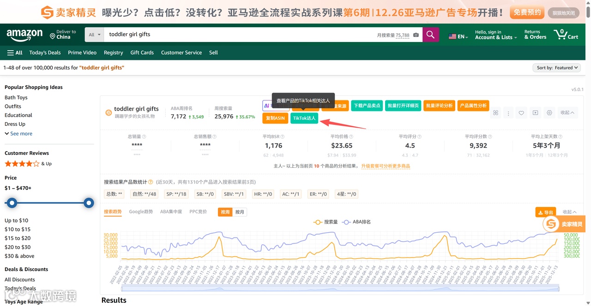Screen dimensions: 591x306
Task: Select the 按月 monthly view
Action: coord(240,212)
